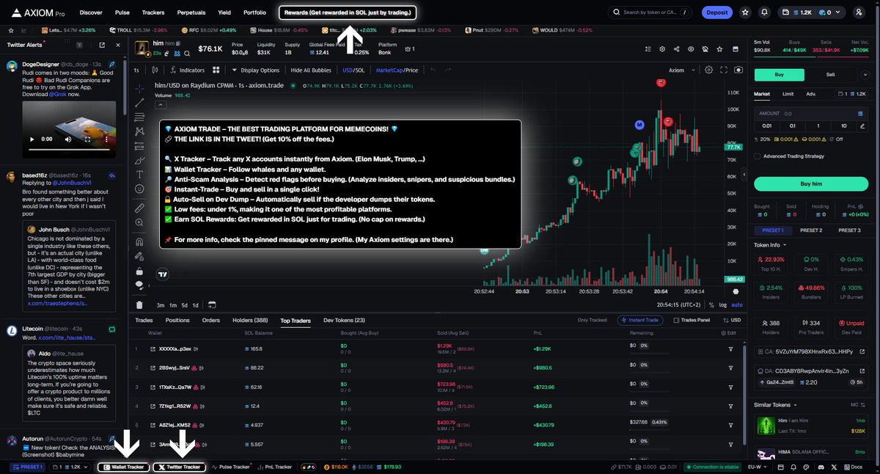Image resolution: width=880 pixels, height=474 pixels.
Task: Edit quick amounts with pencil icon
Action: click(x=861, y=125)
